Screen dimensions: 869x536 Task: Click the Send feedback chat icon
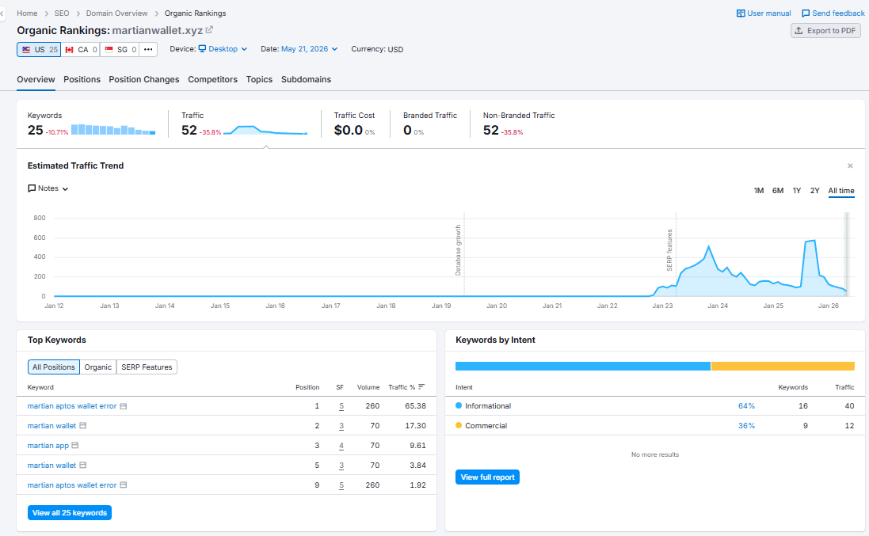click(806, 13)
